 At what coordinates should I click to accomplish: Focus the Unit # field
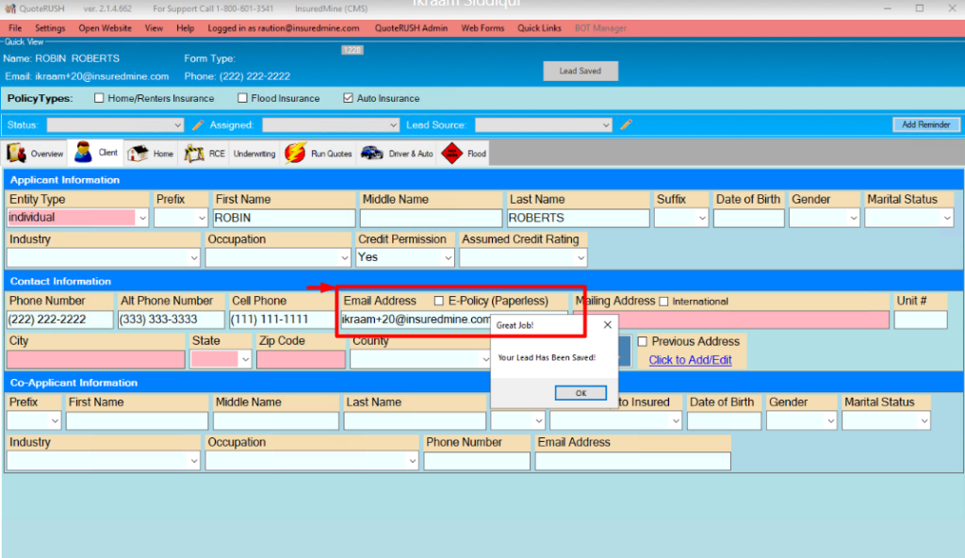(x=921, y=320)
